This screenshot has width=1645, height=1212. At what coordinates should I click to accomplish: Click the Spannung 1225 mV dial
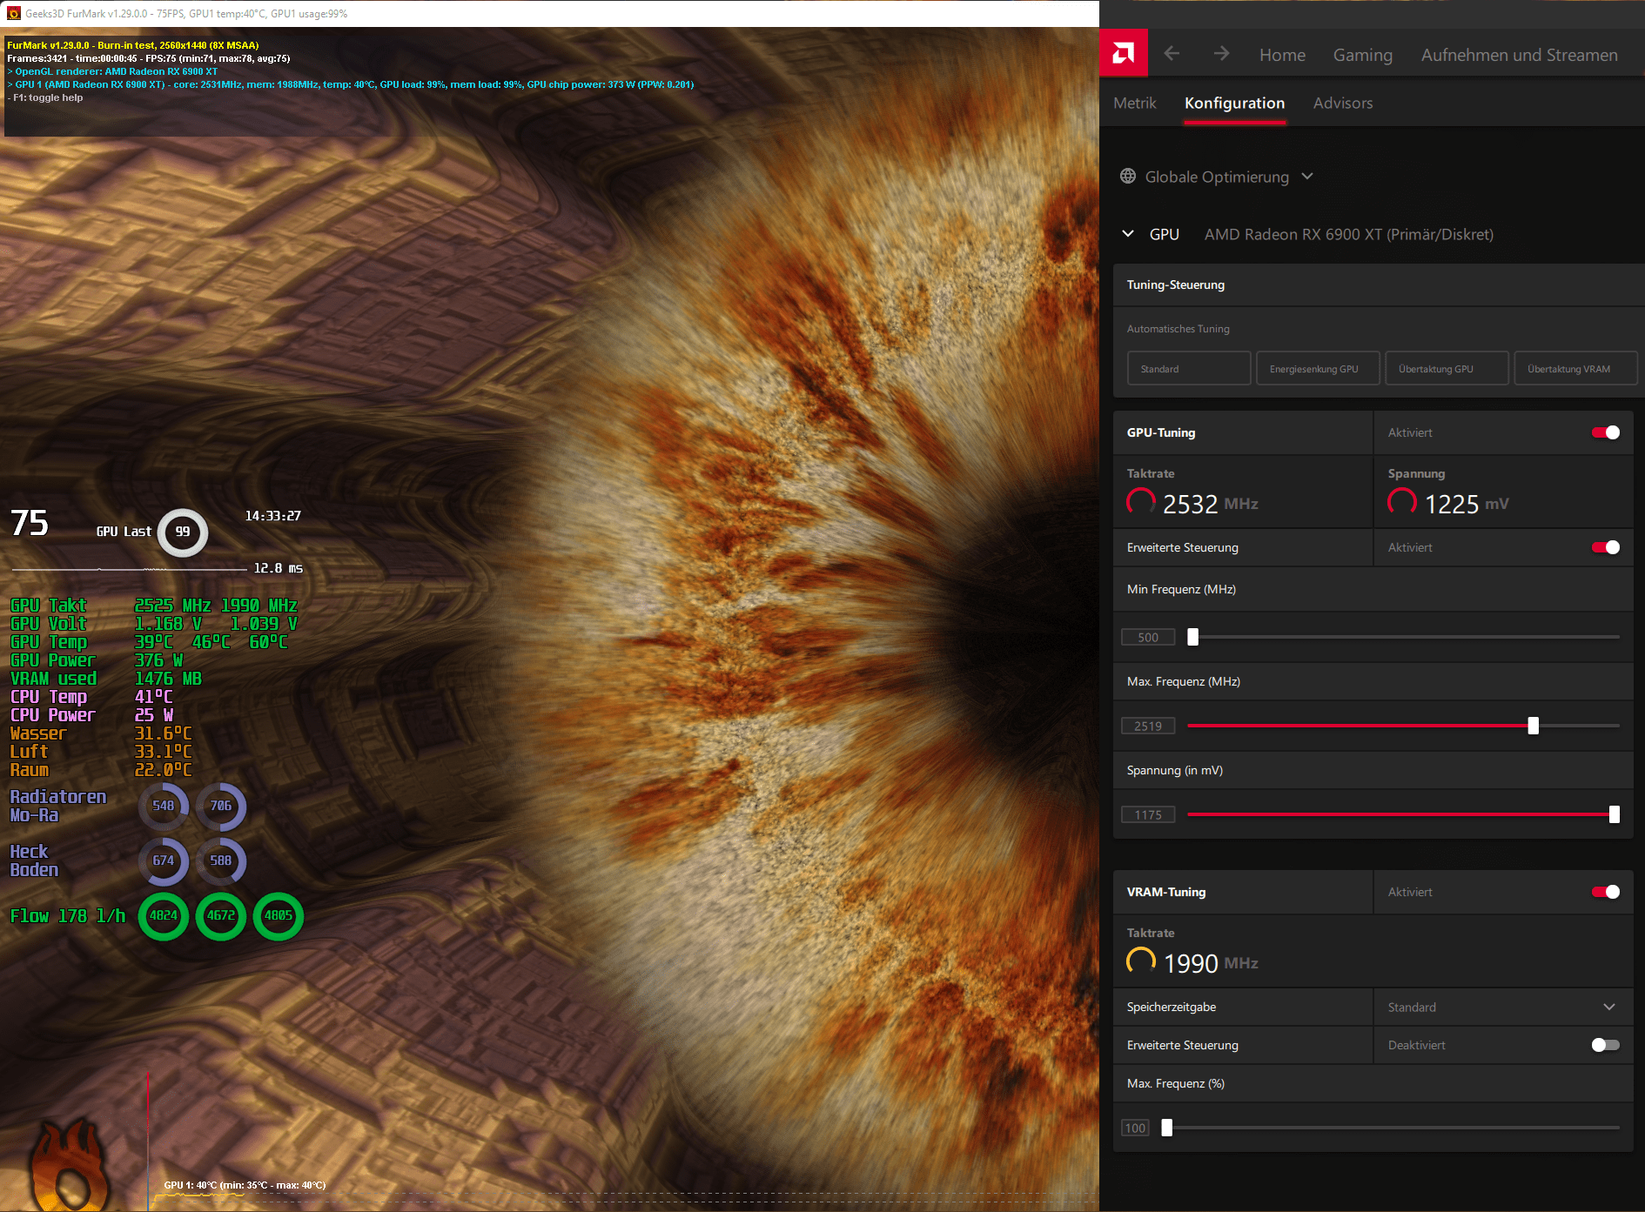pyautogui.click(x=1402, y=502)
